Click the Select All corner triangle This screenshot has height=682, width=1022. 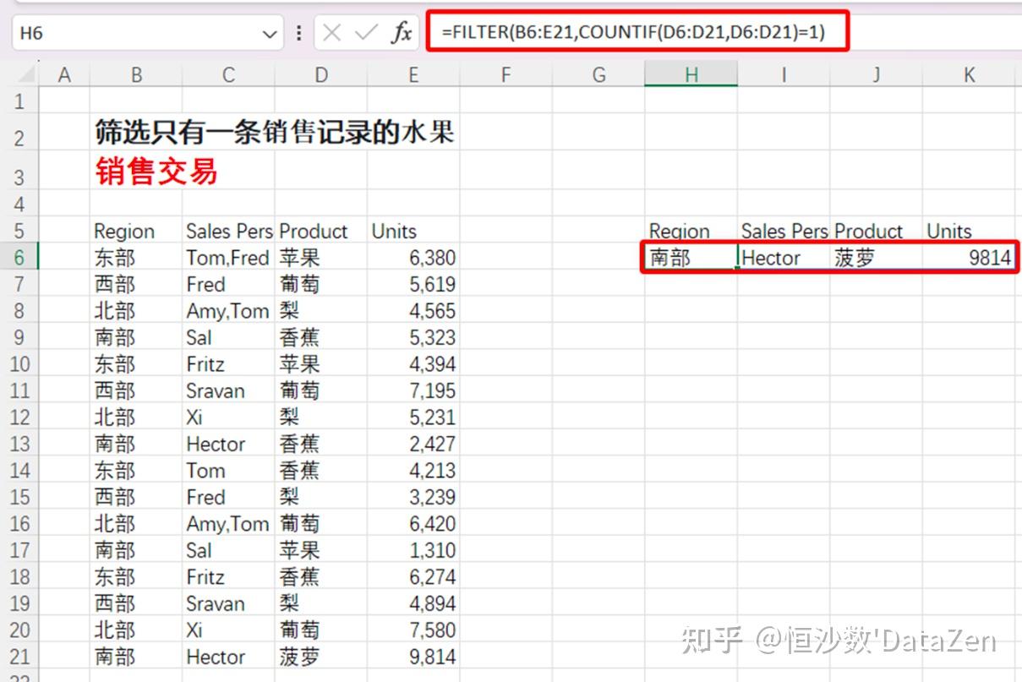tap(23, 75)
